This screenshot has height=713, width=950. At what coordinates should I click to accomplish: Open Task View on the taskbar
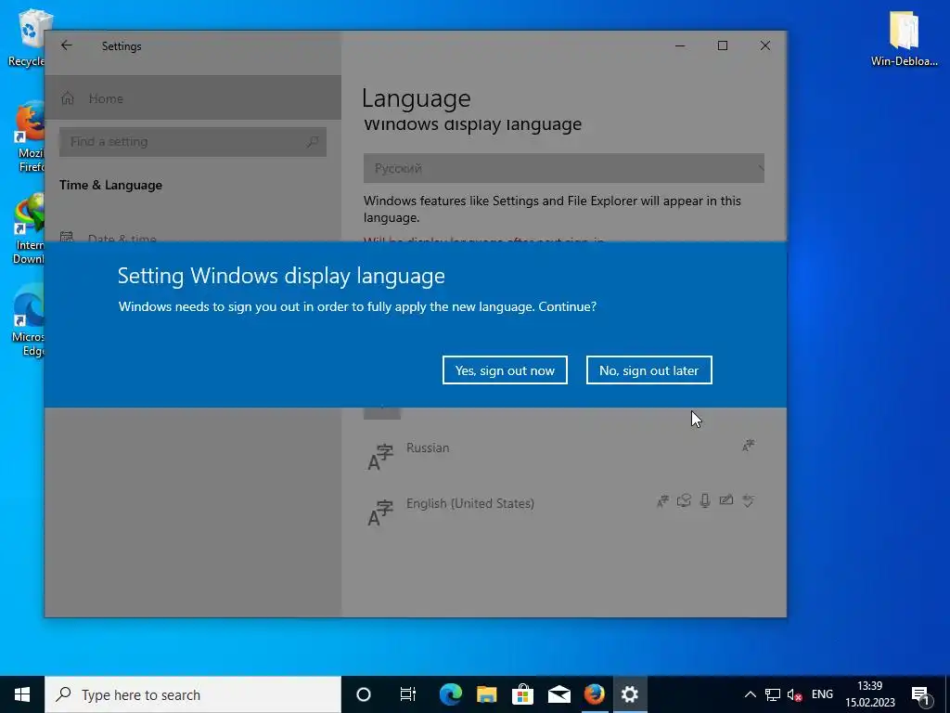pos(408,694)
